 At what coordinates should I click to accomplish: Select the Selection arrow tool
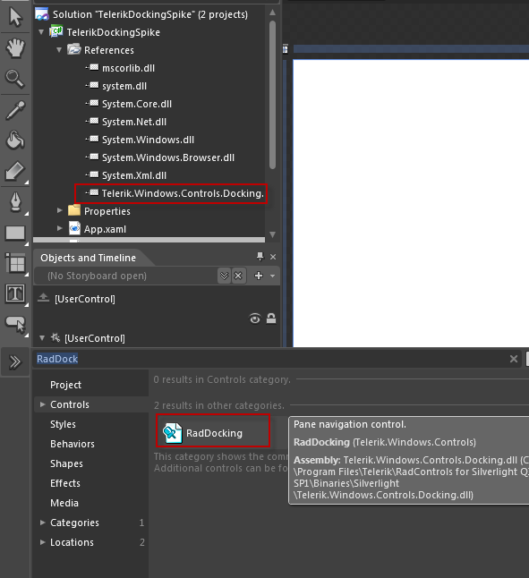pyautogui.click(x=14, y=17)
